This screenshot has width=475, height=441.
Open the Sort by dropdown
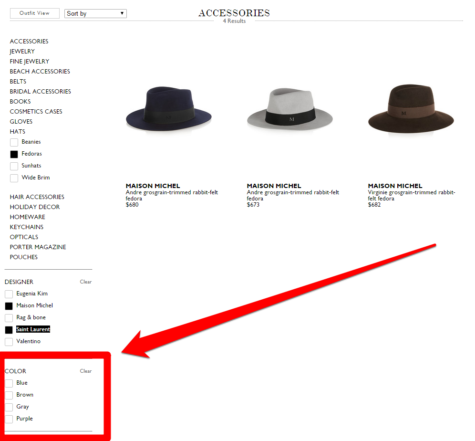[95, 14]
